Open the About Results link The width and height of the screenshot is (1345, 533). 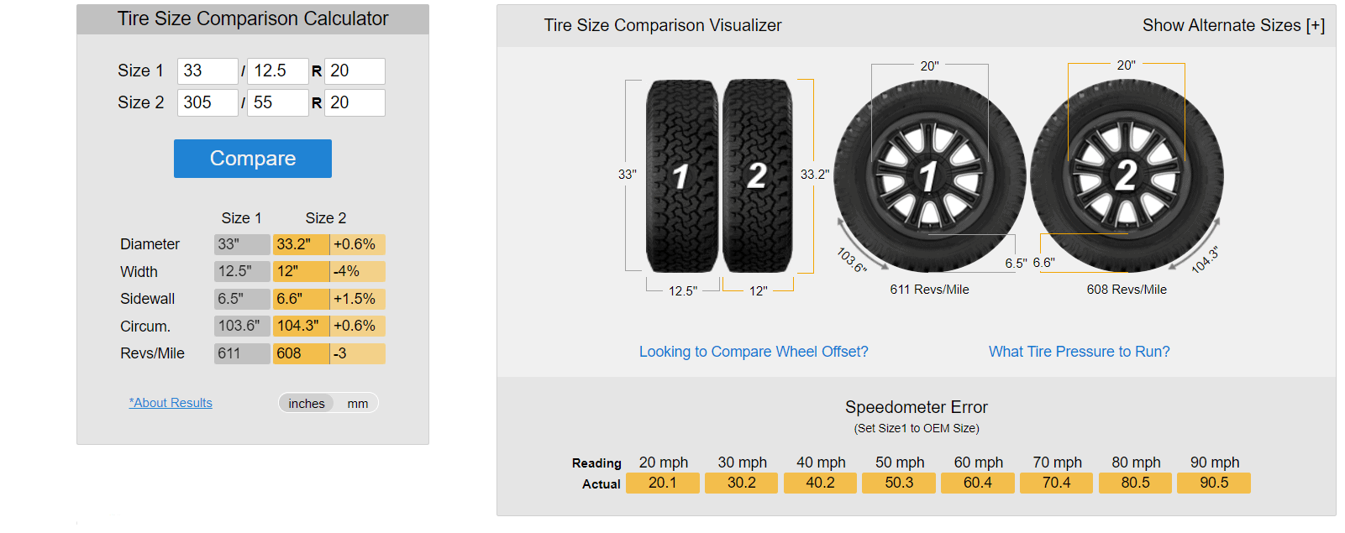click(x=171, y=403)
